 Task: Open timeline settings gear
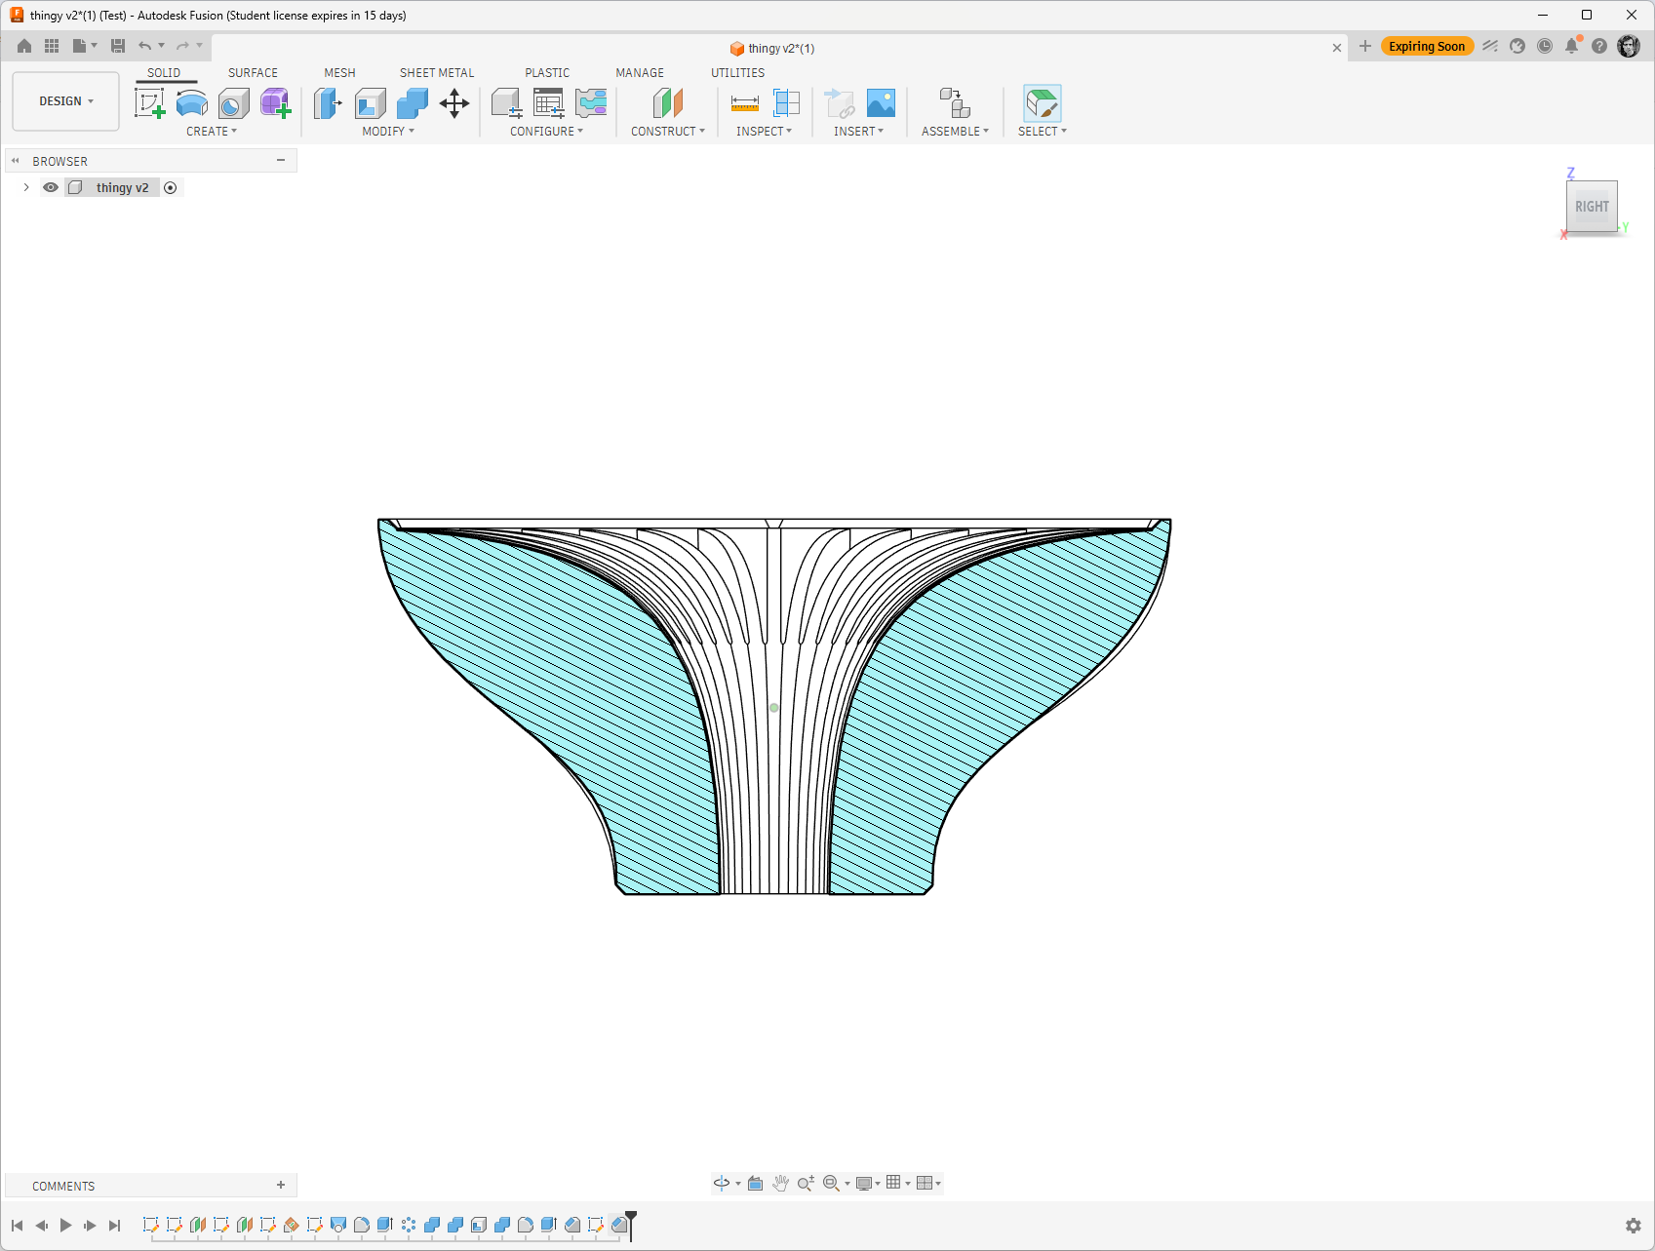(x=1634, y=1226)
